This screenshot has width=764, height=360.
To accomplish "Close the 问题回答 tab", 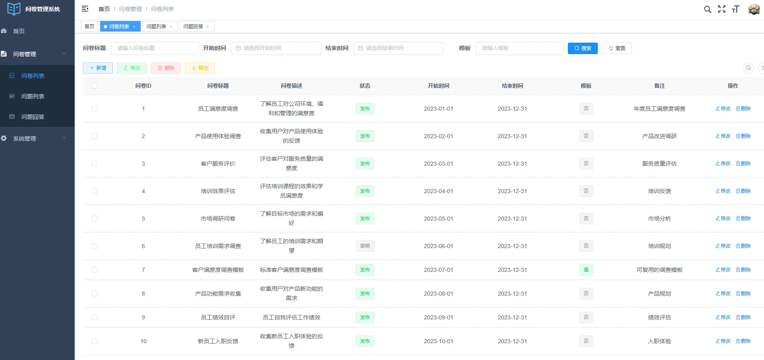I will click(x=208, y=27).
